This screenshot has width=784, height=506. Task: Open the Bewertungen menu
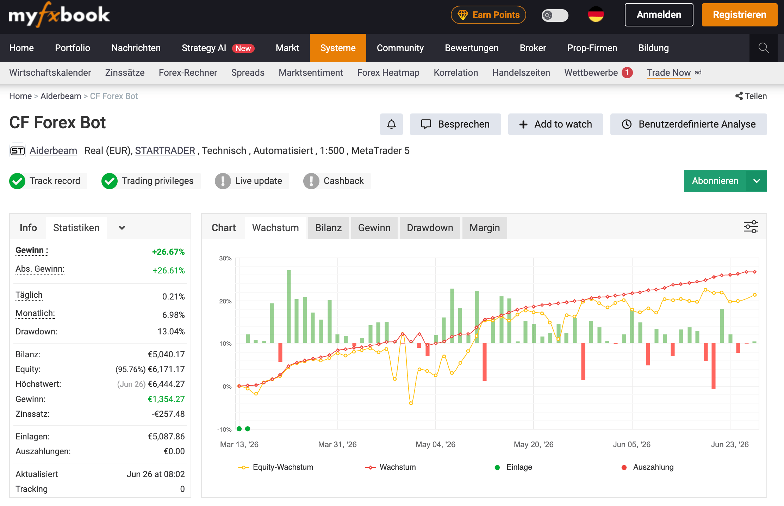(472, 48)
